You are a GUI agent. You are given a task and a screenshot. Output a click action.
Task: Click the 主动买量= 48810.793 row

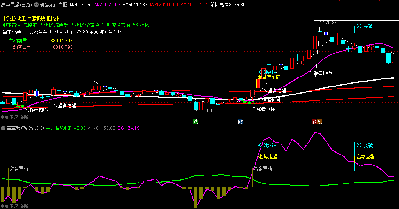click(41, 47)
